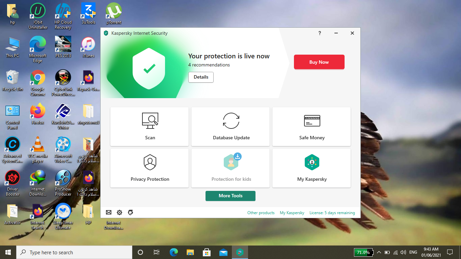Image resolution: width=461 pixels, height=259 pixels.
Task: Select Firefox desktop shortcut
Action: pyautogui.click(x=38, y=114)
